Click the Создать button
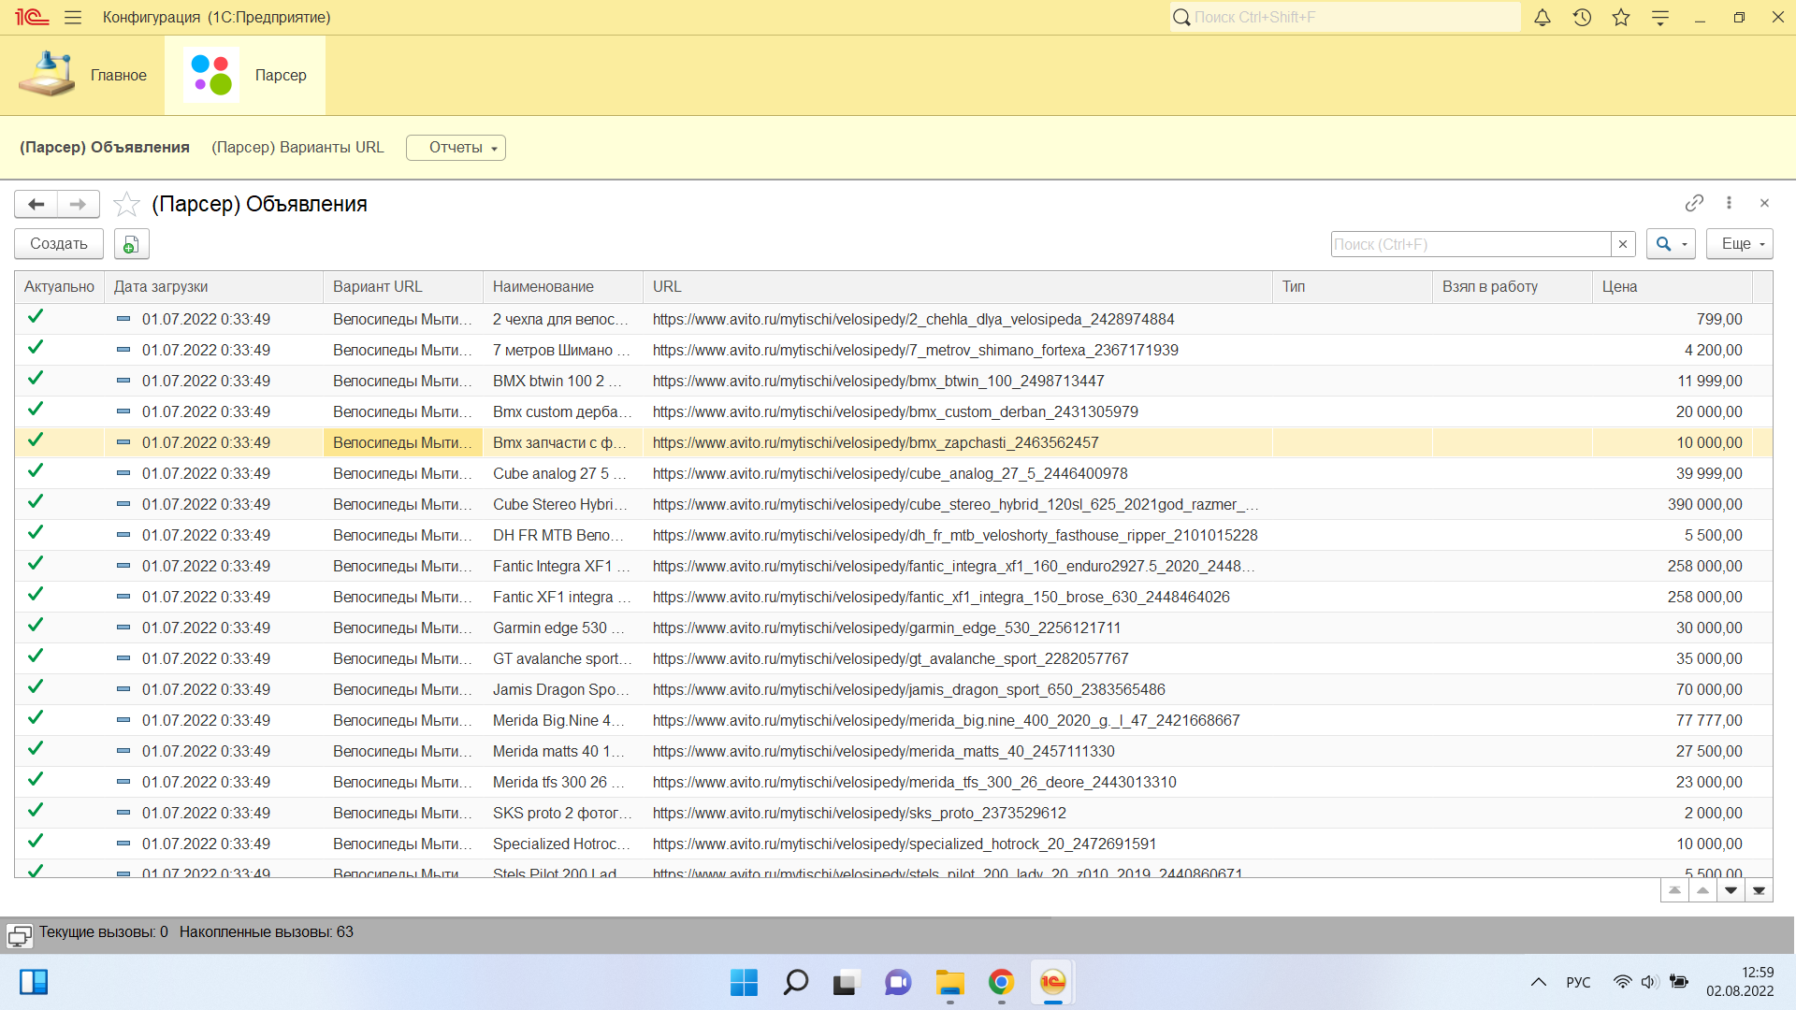 [x=59, y=244]
